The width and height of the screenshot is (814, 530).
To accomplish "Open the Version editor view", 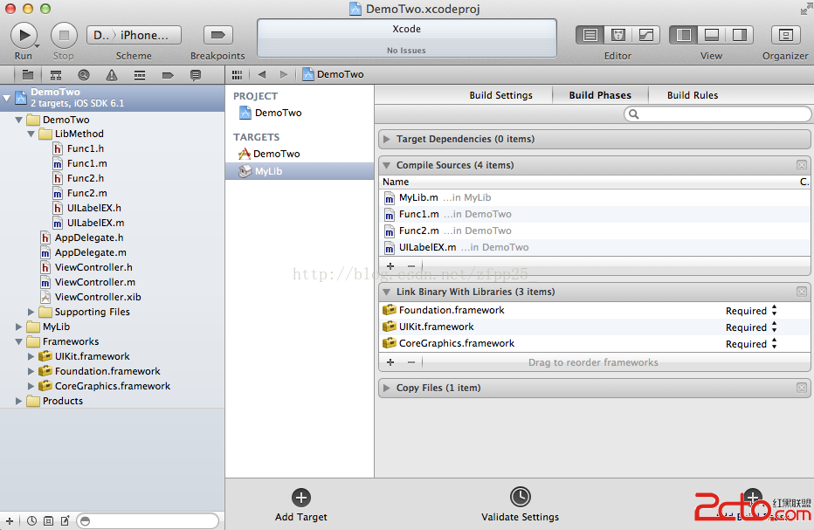I will [645, 35].
